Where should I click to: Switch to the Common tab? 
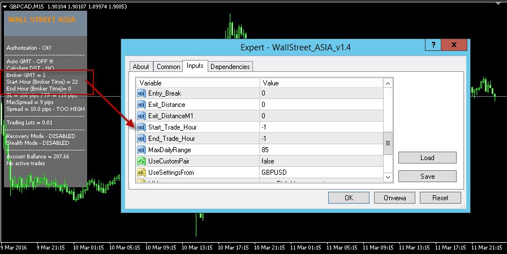pos(168,67)
